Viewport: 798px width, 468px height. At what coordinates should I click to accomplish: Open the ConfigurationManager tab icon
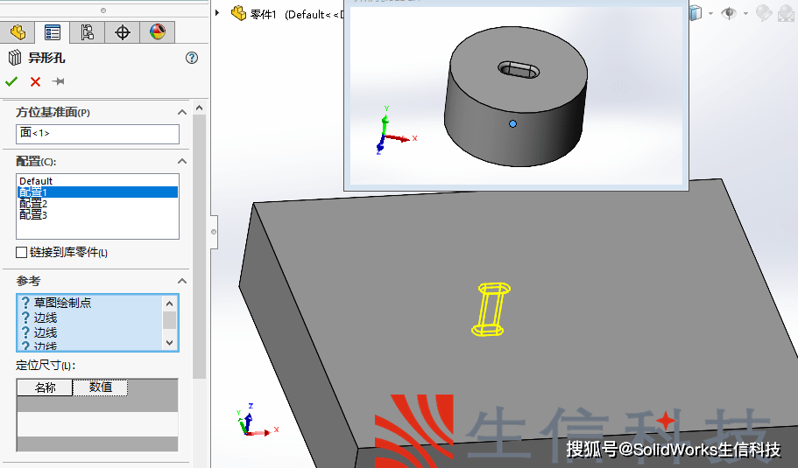[88, 32]
